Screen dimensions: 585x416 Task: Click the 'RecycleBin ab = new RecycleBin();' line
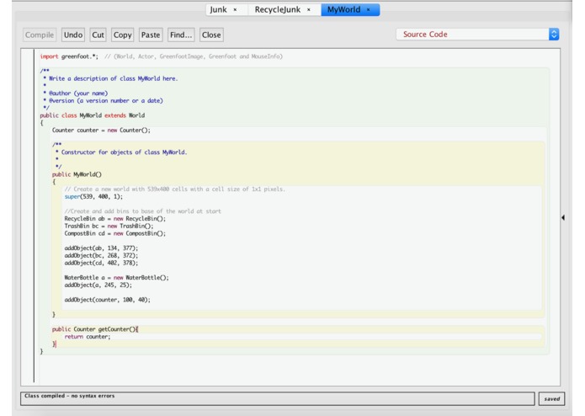coord(115,219)
